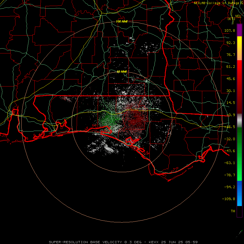This screenshot has height=244, width=244.
Task: Click the 107.8 legend value
Action: pos(230,30)
